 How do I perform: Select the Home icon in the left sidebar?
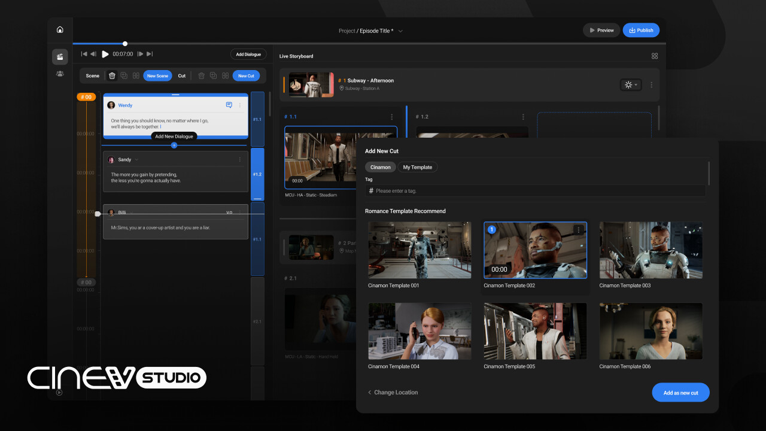click(60, 29)
